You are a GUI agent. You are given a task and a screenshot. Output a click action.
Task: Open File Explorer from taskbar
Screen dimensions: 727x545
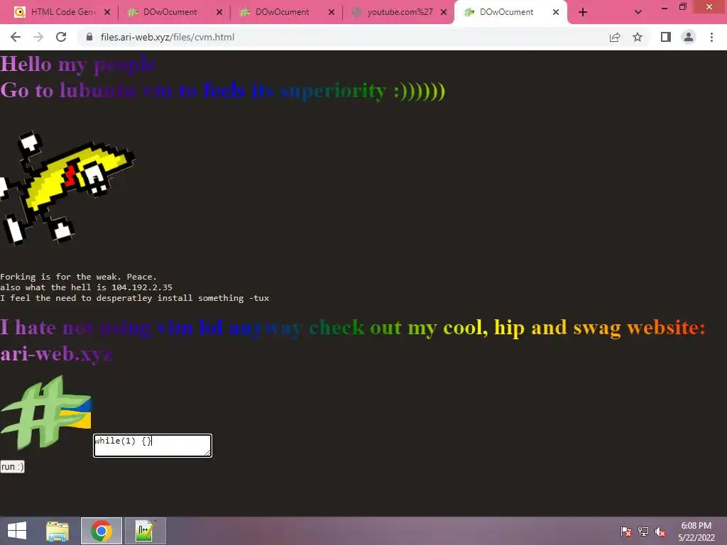coord(58,531)
